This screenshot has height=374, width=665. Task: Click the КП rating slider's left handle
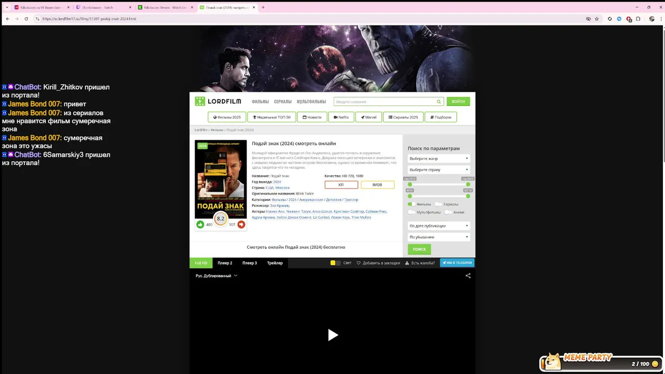click(x=410, y=196)
